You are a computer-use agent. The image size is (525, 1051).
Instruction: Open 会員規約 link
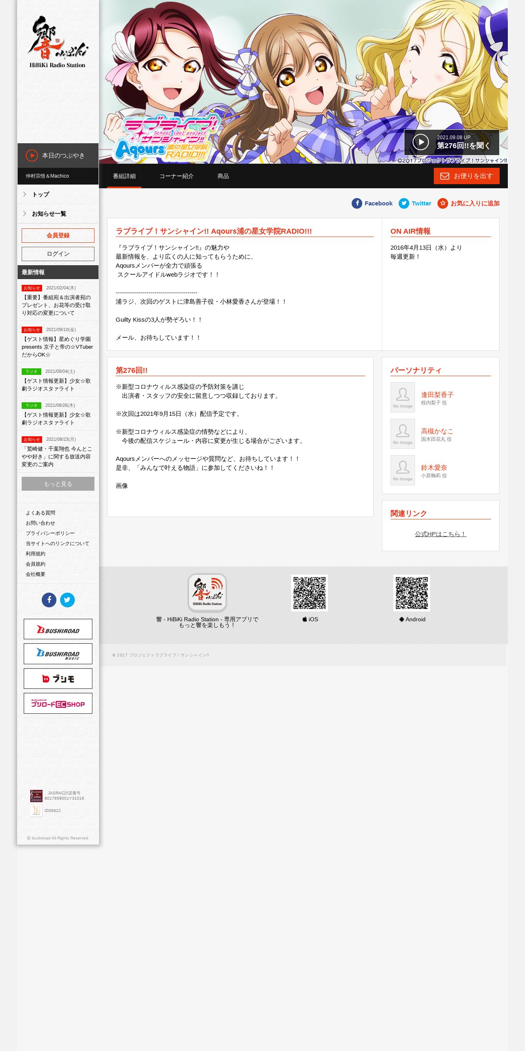[36, 564]
